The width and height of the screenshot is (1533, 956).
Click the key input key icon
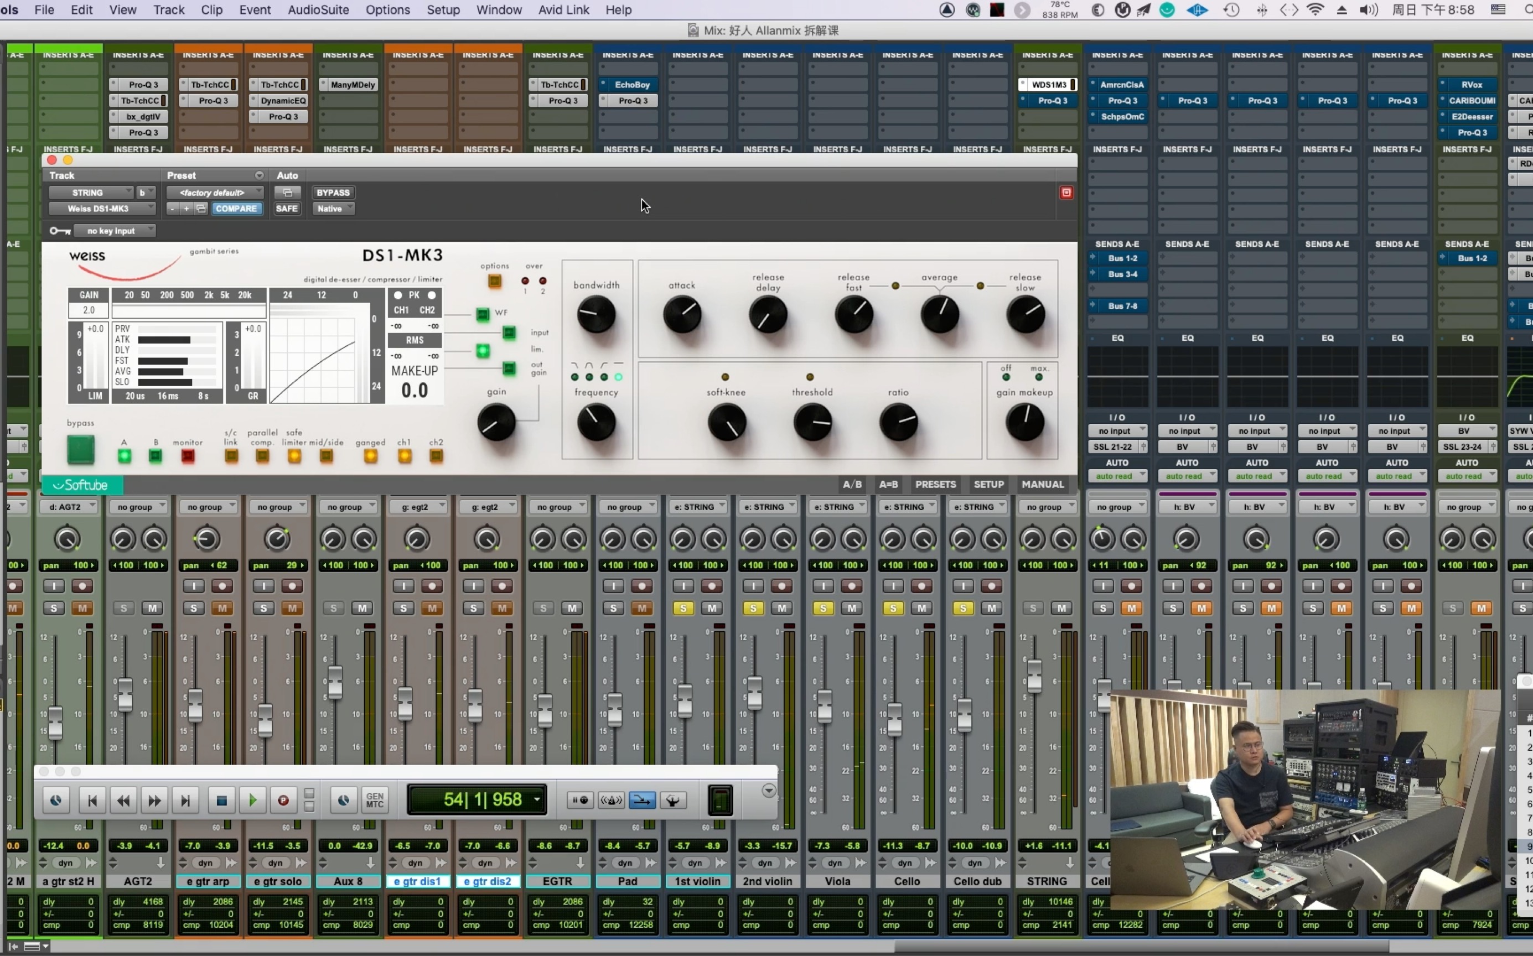(x=60, y=231)
